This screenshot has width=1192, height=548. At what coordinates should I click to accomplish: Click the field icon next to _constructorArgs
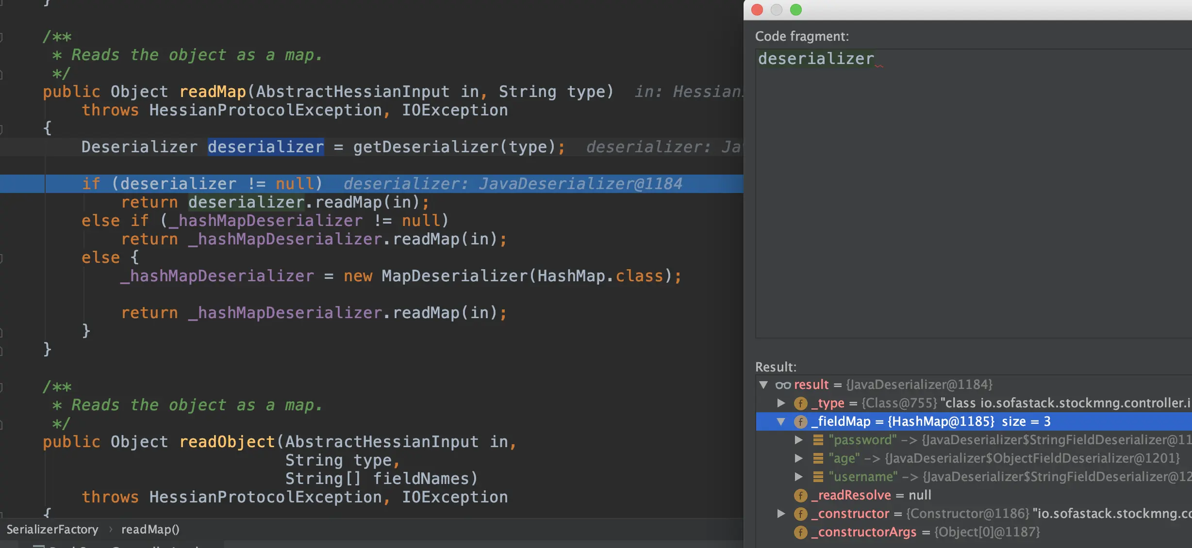tap(800, 532)
